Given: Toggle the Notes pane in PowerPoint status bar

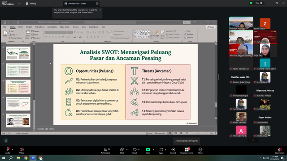Looking at the screenshot, I should 149,133.
